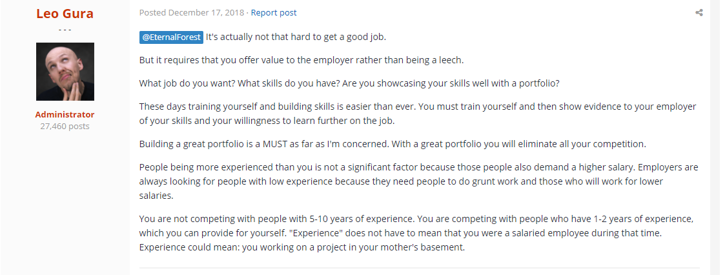
Task: Click the 27,460 posts count
Action: click(x=65, y=126)
